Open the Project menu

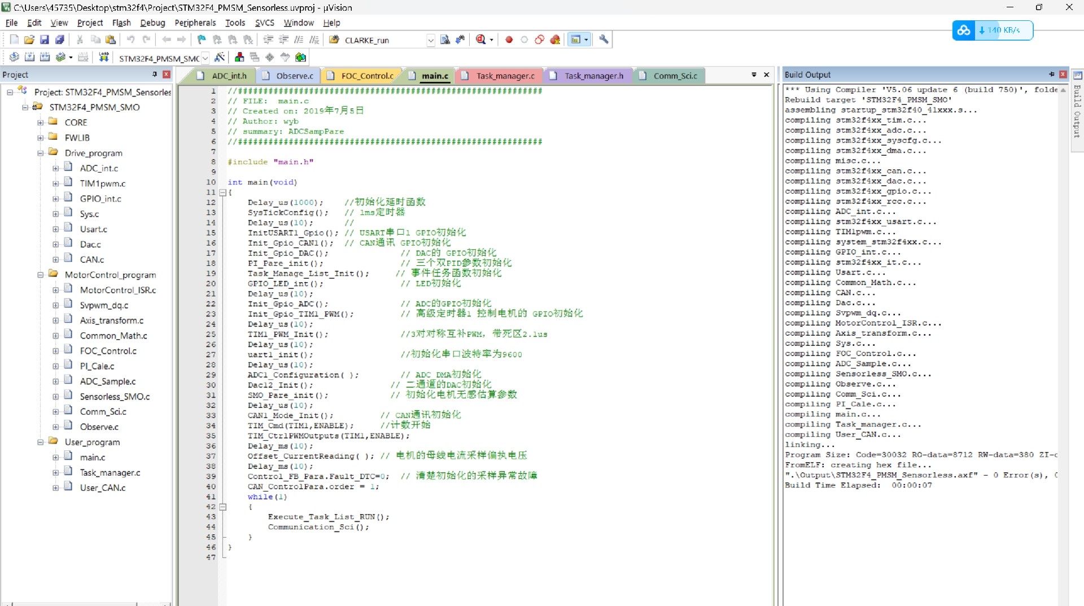(x=90, y=23)
